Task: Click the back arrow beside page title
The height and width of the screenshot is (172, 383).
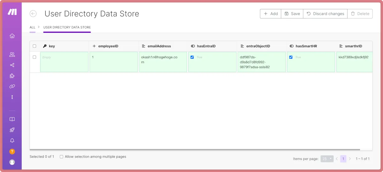Action: [x=33, y=14]
